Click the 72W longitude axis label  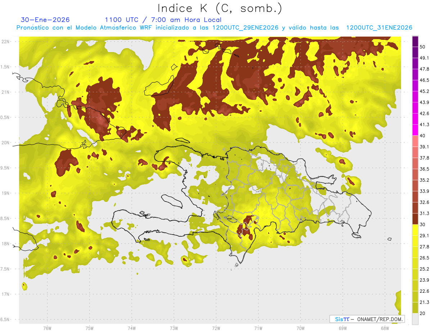[216, 328]
